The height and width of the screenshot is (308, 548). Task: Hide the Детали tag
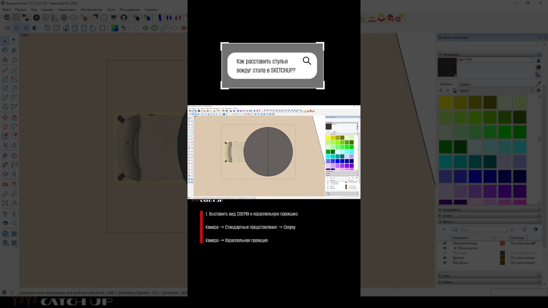(444, 258)
